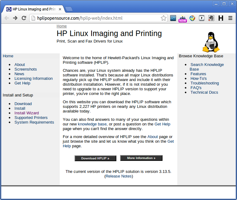Image resolution: width=237 pixels, height=200 pixels.
Task: Open How-To's in knowledge base
Action: point(199,79)
